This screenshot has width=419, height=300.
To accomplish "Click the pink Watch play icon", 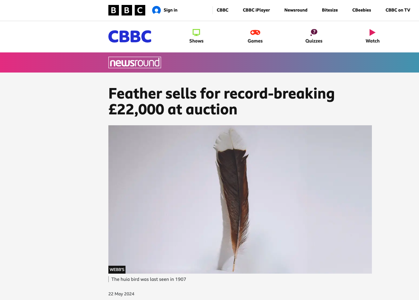I will 373,32.
